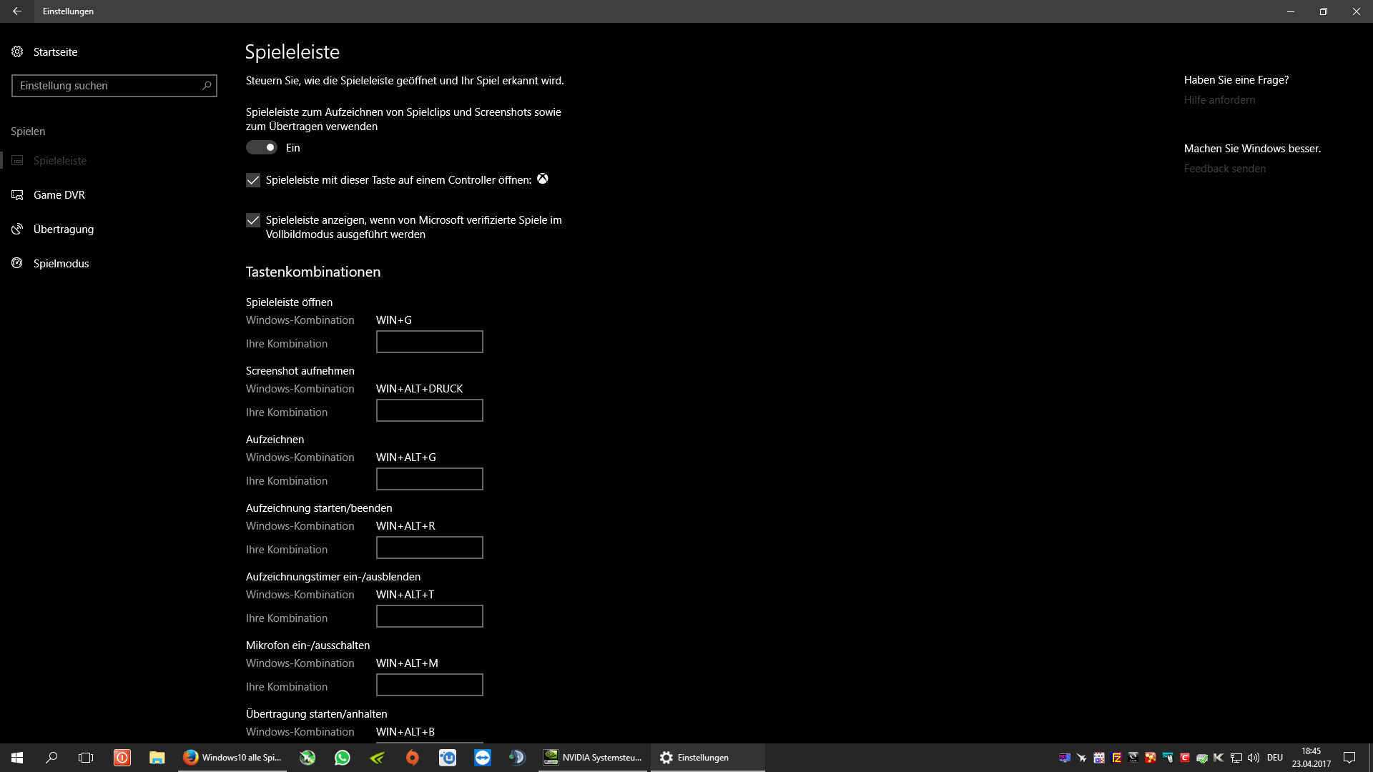Turn off the Spieleleiste recording toggle
Screen dimensions: 1373x772
(262, 148)
